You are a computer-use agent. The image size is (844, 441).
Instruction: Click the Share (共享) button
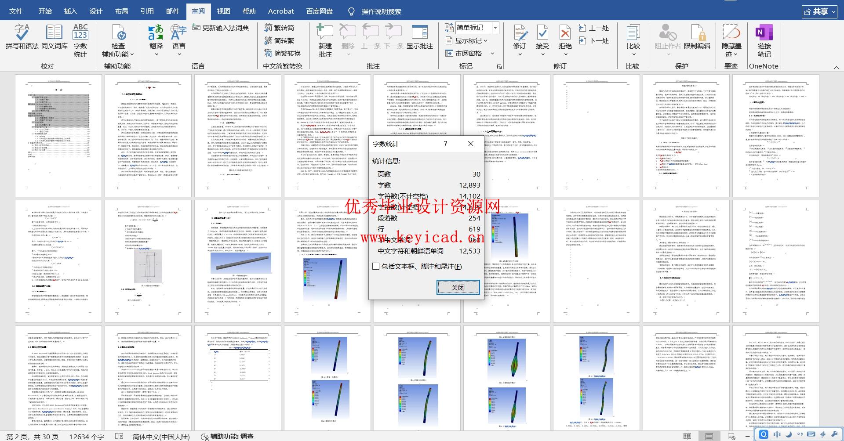coord(820,11)
